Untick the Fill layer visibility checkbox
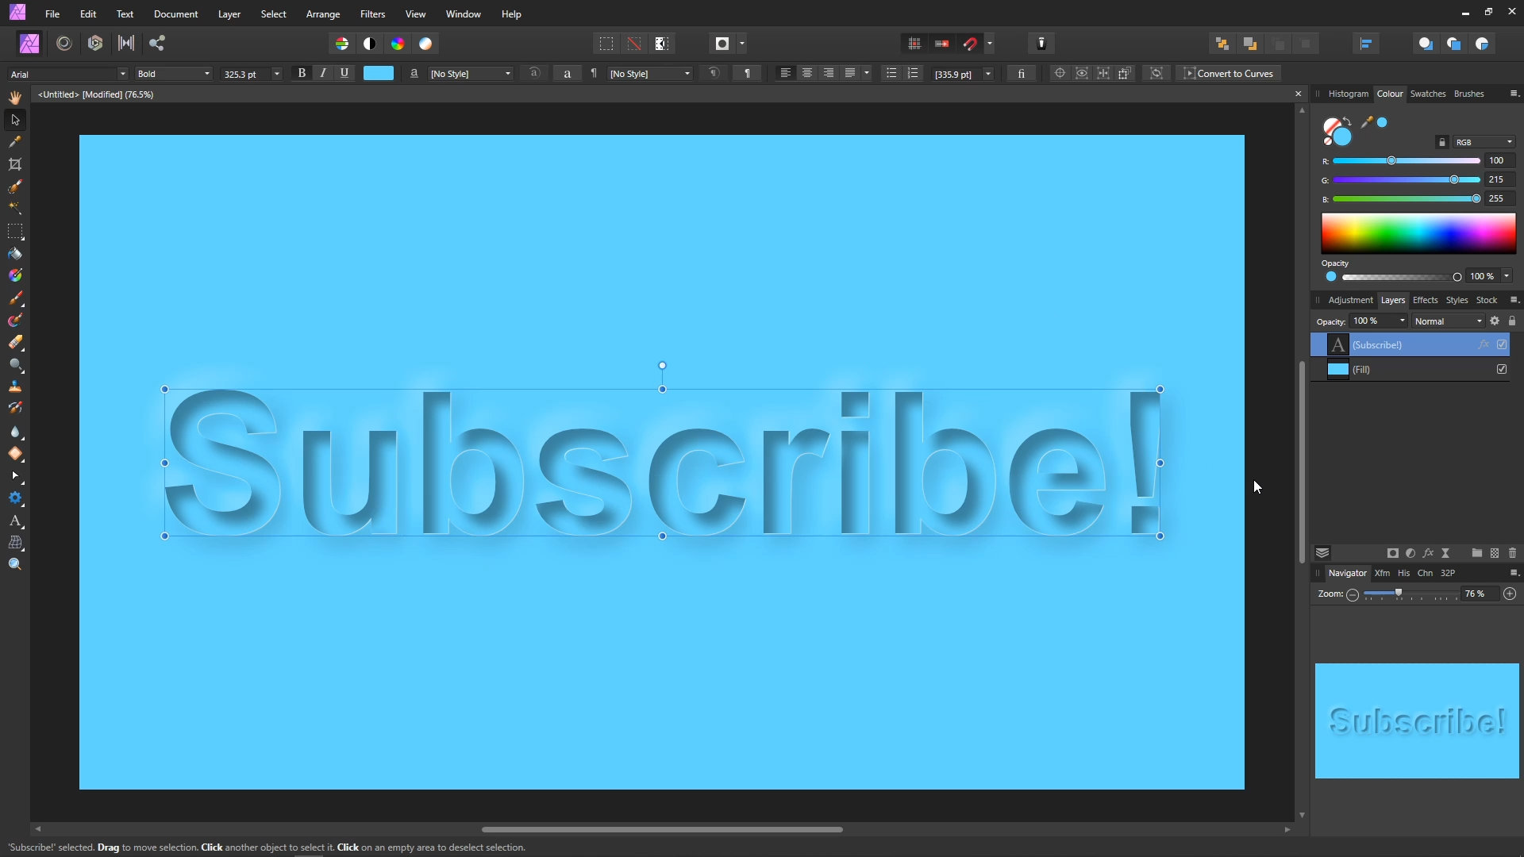This screenshot has width=1524, height=857. [x=1502, y=369]
